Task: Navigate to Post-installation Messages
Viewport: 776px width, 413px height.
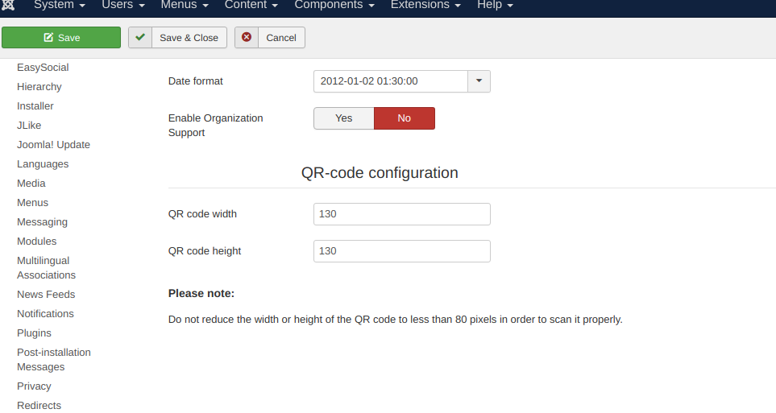Action: 53,360
